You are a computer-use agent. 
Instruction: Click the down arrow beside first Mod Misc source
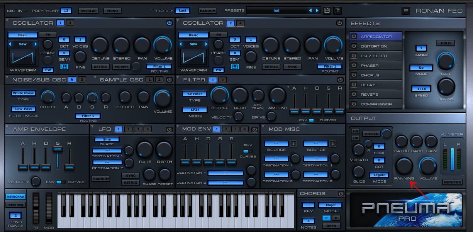click(x=293, y=144)
